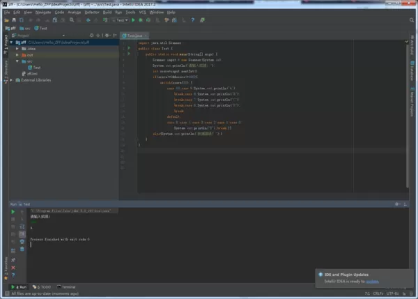Image resolution: width=418 pixels, height=299 pixels.
Task: Rerun Test in the Run panel
Action: [x=13, y=212]
